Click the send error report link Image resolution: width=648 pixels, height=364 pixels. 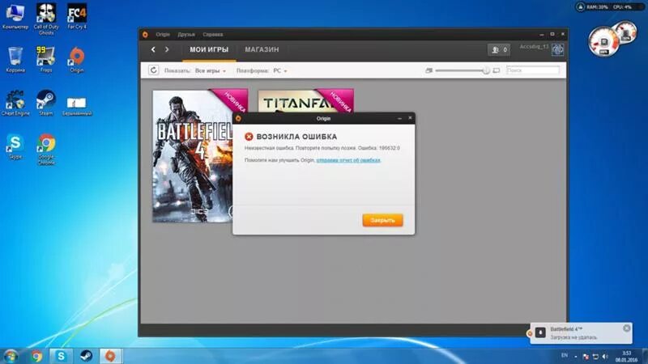tap(348, 160)
